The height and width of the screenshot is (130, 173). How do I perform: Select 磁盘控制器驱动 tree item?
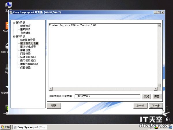click(x=29, y=64)
